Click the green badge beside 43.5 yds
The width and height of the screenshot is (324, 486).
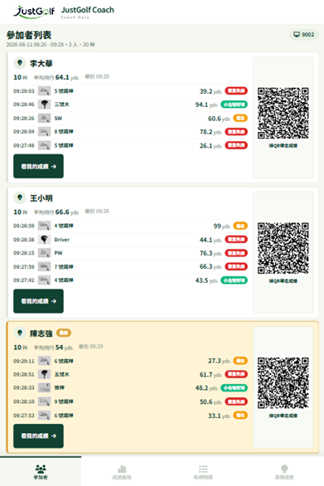click(x=235, y=280)
